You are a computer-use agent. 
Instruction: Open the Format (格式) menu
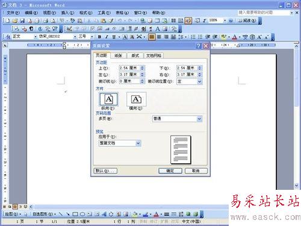[85, 13]
